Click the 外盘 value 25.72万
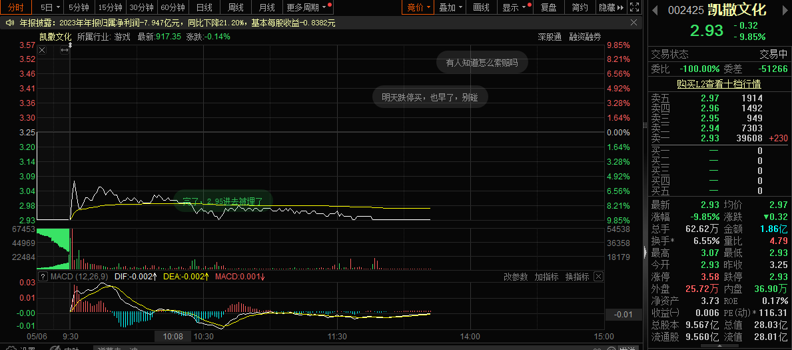 701,289
